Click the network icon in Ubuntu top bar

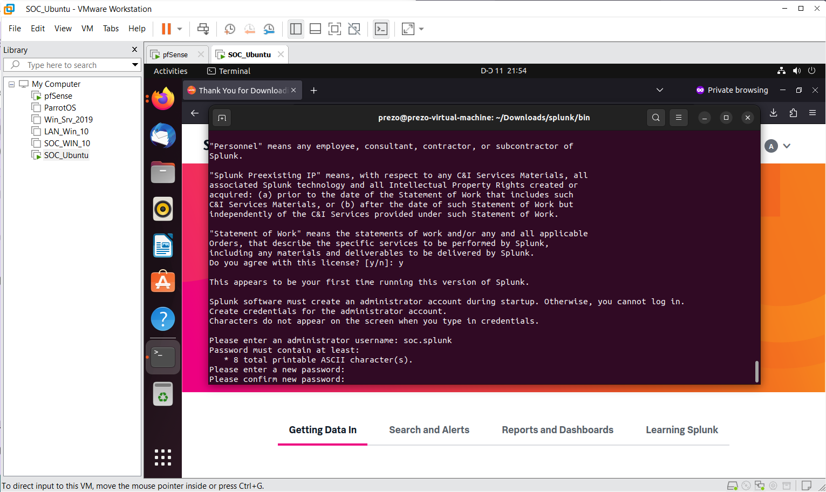(781, 71)
